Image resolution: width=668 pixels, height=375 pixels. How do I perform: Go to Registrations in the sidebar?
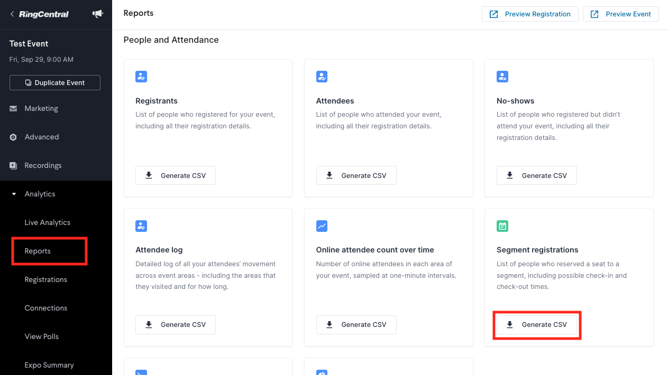tap(46, 280)
